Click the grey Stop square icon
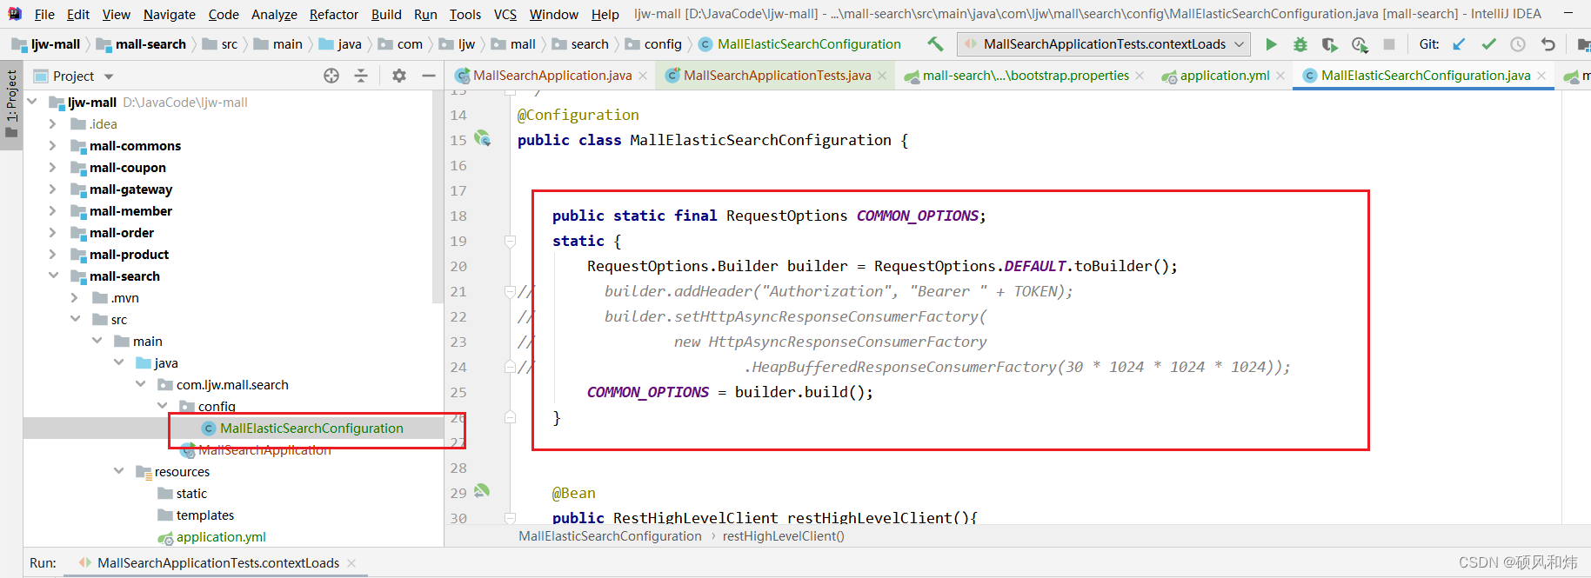1591x578 pixels. [1389, 44]
